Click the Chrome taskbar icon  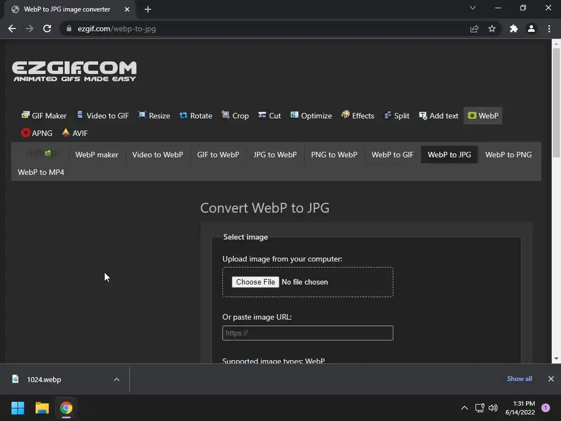click(x=66, y=408)
